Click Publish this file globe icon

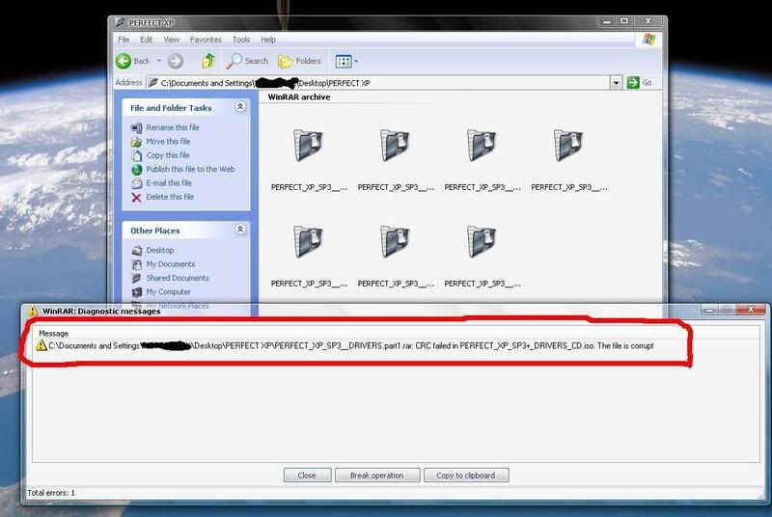[136, 170]
